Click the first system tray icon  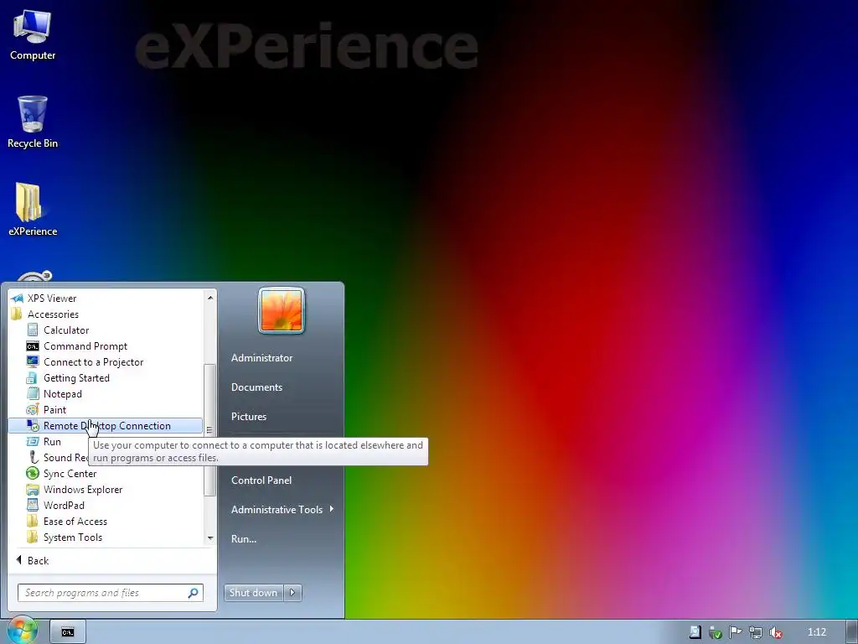(x=695, y=632)
